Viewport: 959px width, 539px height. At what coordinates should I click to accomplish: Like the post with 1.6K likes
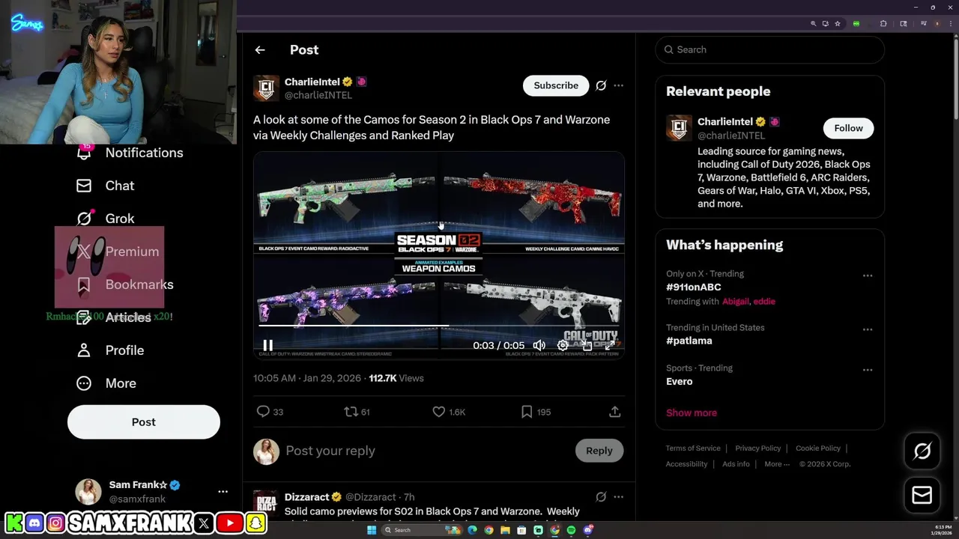[449, 412]
